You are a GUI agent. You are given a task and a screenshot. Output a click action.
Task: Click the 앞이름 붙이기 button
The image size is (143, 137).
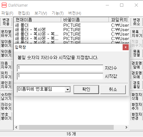pyautogui.click(x=6, y=44)
